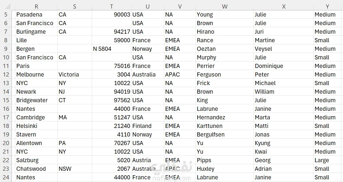Select column header W
This screenshot has width=343, height=182.
(225, 6)
